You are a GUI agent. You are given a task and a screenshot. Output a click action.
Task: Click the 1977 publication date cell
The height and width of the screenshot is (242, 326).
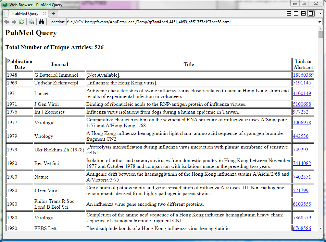coord(19,122)
